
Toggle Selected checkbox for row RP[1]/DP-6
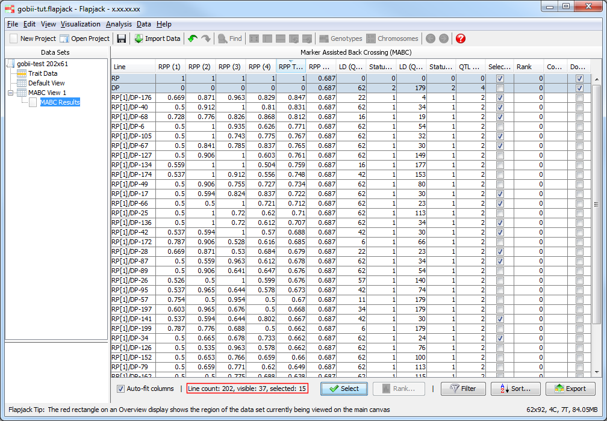(x=500, y=126)
